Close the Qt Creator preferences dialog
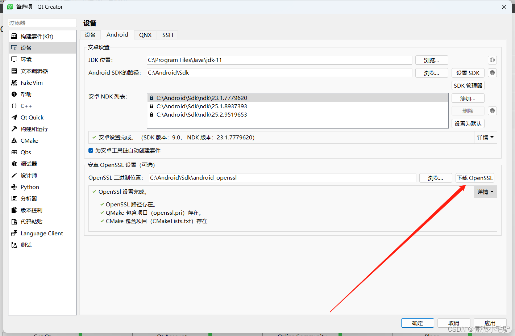The image size is (515, 336). point(504,7)
